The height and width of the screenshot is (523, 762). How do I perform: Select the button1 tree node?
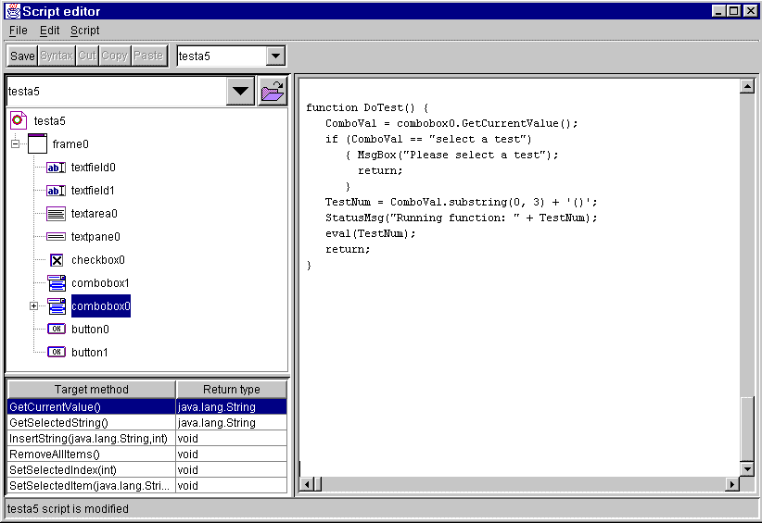[89, 352]
